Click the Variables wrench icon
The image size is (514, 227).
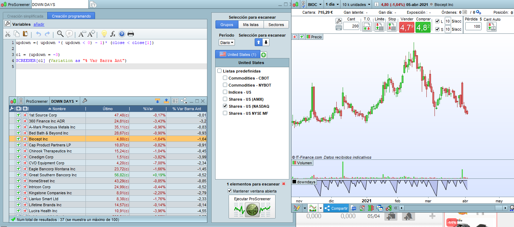click(x=7, y=24)
